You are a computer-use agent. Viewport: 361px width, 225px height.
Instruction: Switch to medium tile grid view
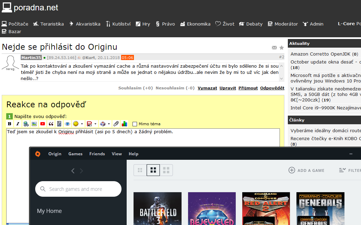tap(153, 170)
